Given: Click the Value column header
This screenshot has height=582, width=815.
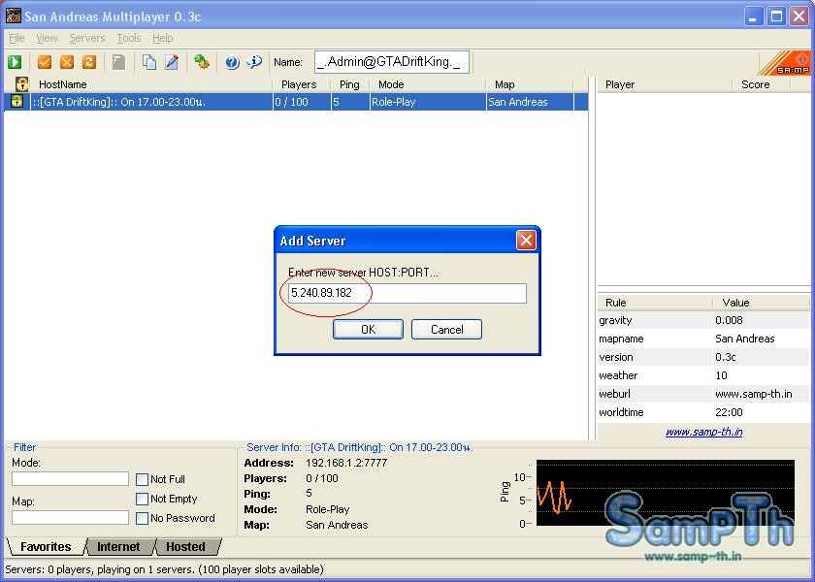Looking at the screenshot, I should click(x=761, y=303).
